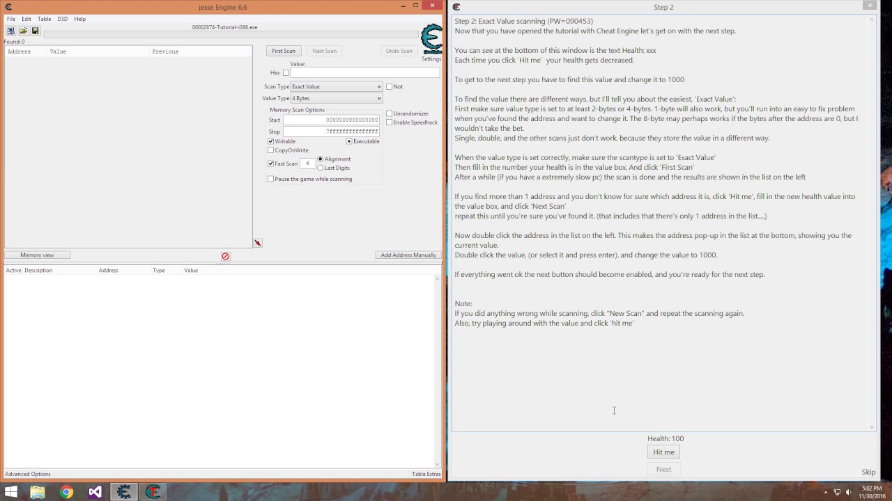Open the Edit menu
This screenshot has height=501, width=892.
pos(26,19)
